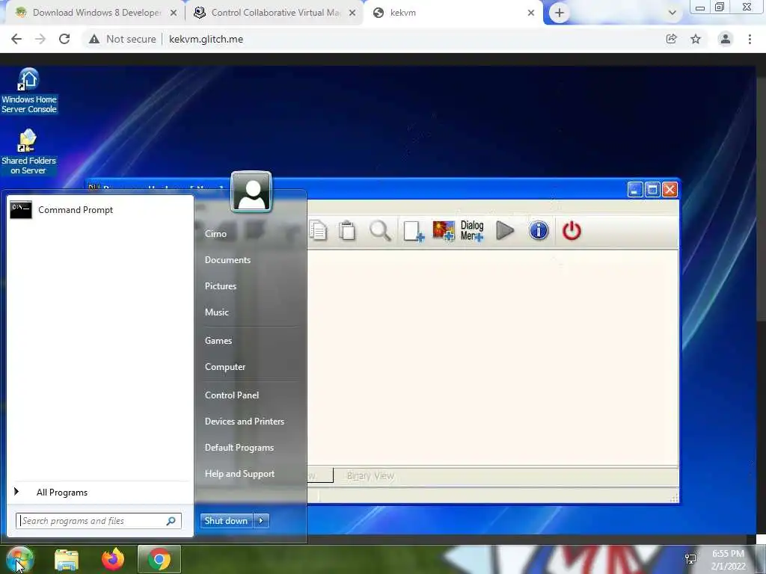Open Default Programs from Start menu
The height and width of the screenshot is (574, 766).
point(239,448)
